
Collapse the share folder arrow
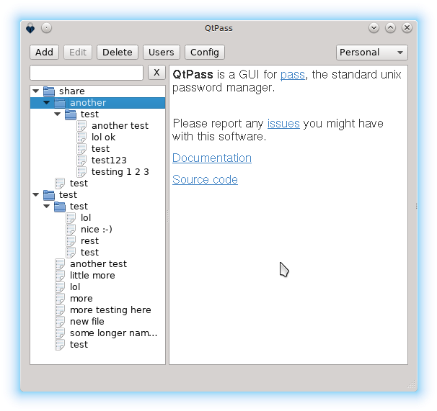point(35,91)
